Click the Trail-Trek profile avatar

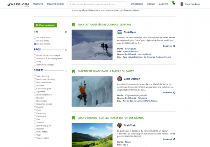(x=120, y=125)
